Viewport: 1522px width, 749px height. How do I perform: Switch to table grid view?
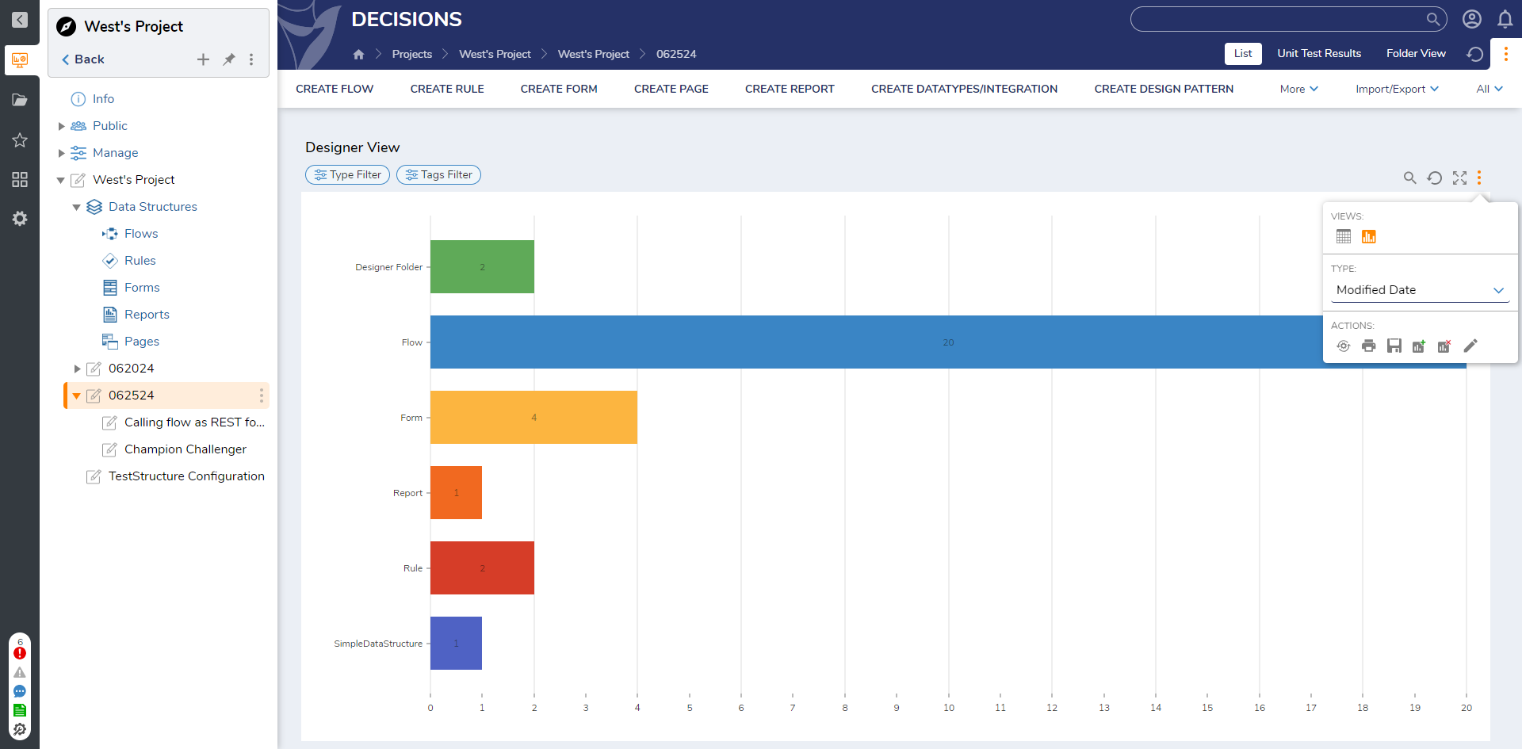(x=1344, y=236)
